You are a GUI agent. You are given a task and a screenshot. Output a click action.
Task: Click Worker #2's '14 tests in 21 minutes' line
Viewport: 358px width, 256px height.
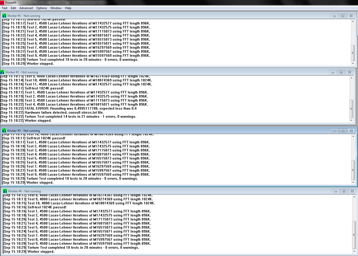pos(69,117)
